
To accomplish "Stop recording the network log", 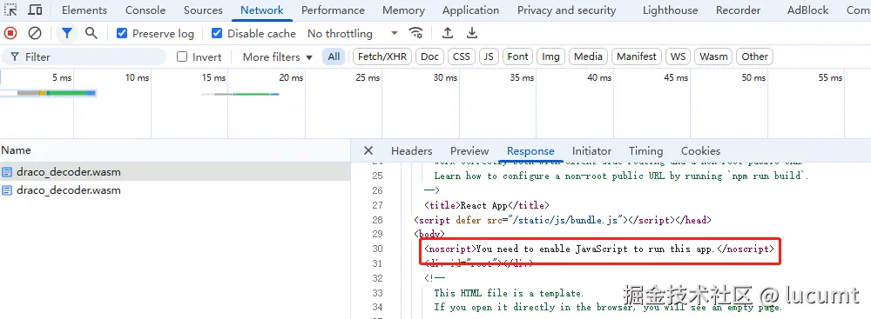I will tap(10, 33).
